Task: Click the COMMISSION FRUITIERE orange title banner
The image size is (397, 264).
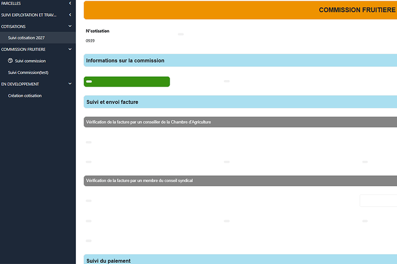Action: pos(241,10)
